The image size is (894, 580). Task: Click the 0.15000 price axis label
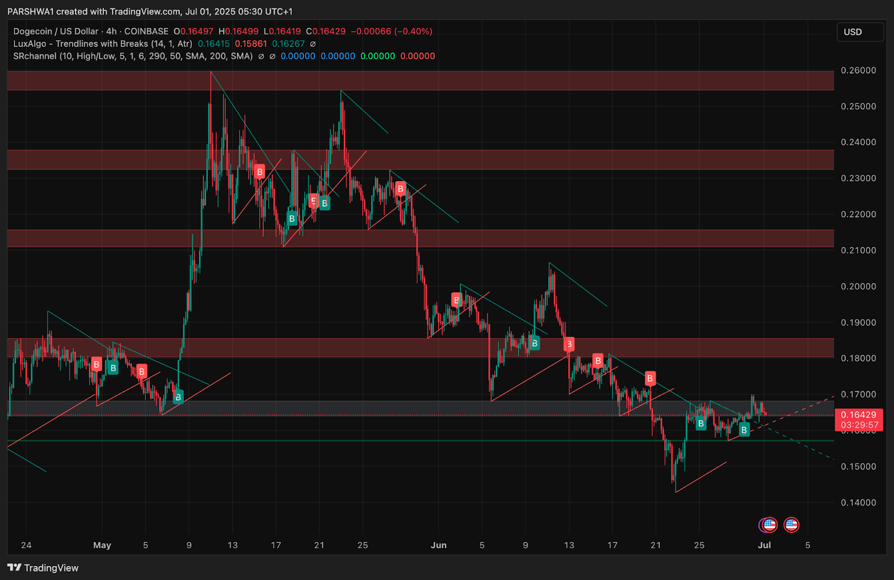(858, 466)
